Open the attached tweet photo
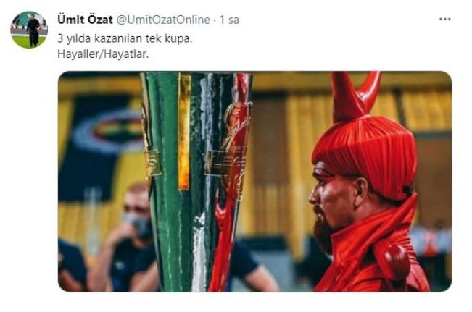 click(x=254, y=181)
